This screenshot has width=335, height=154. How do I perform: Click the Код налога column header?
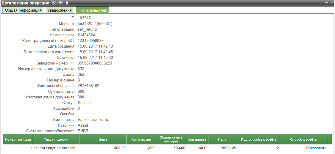[x=197, y=139]
